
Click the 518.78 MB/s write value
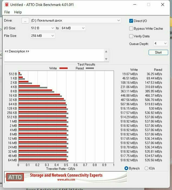pyautogui.click(x=129, y=147)
